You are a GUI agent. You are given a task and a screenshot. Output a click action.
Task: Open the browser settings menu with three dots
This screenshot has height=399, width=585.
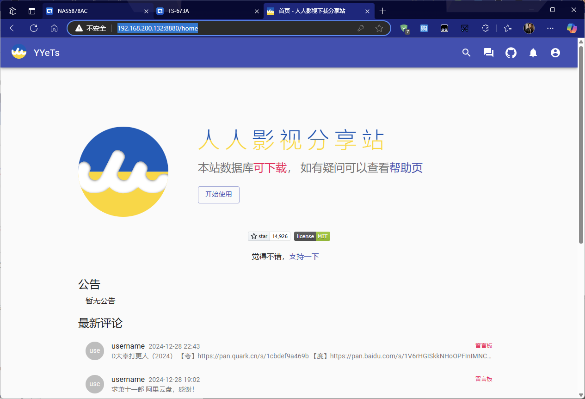550,28
